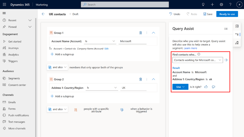Open the add element side panel icon

coord(237,26)
